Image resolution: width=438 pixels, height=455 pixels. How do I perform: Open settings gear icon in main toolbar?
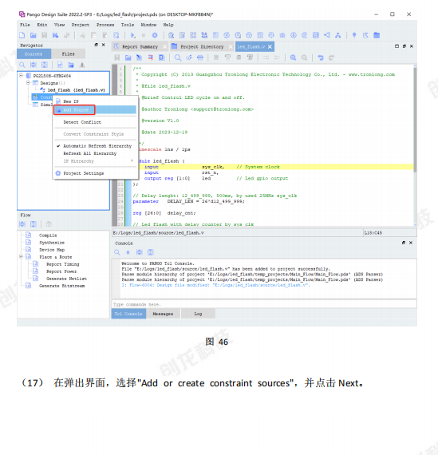155,35
